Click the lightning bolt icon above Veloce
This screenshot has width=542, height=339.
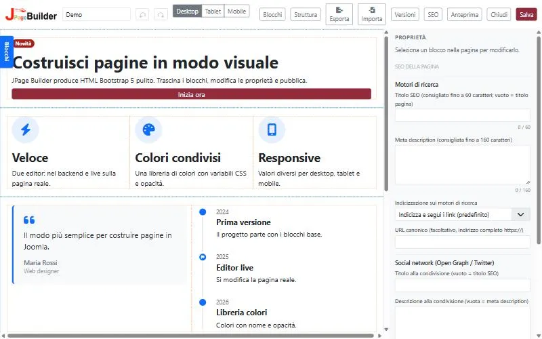(x=25, y=129)
